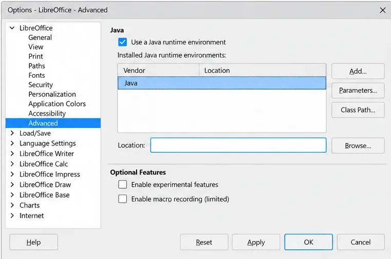Click the Add... button
Viewport: 391px width, 259px height.
tap(358, 71)
